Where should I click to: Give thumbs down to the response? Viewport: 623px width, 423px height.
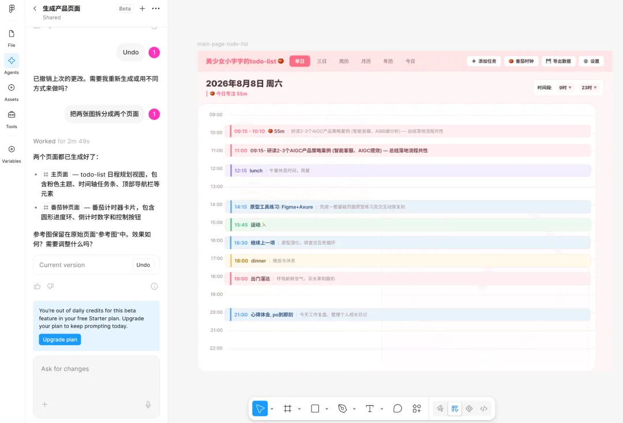tap(50, 286)
